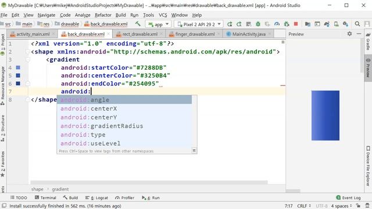Open the Gradle side tool window
The width and height of the screenshot is (372, 209).
coord(368,41)
